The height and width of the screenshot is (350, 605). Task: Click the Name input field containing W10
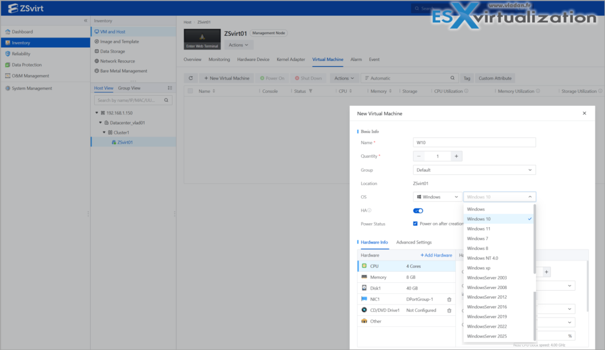(474, 143)
